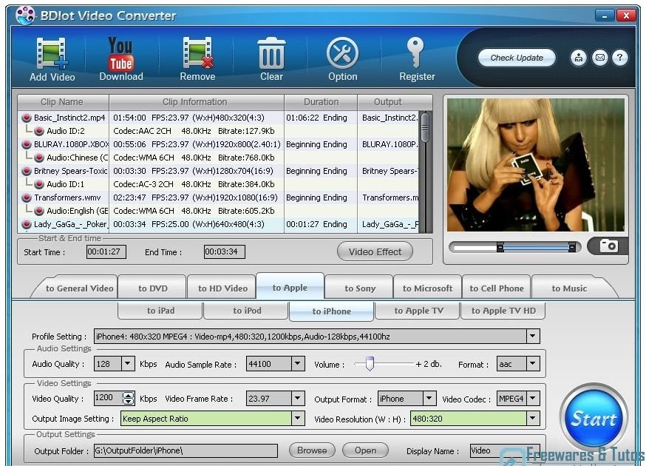
Task: Open the help question mark icon
Action: [620, 58]
